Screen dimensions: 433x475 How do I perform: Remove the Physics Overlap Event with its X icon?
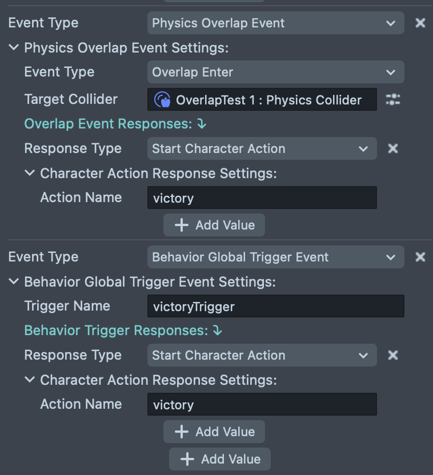[x=420, y=23]
